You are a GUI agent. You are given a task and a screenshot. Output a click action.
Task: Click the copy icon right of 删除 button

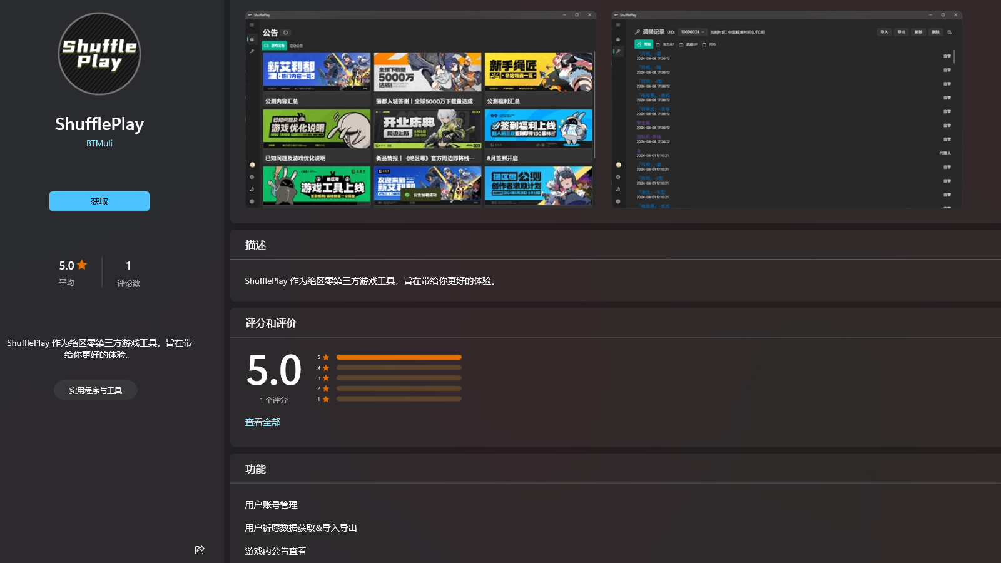pos(949,32)
